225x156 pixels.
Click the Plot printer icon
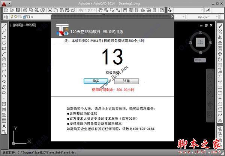pos(25,10)
